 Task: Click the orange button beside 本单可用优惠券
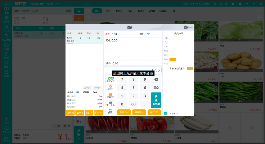point(190,68)
